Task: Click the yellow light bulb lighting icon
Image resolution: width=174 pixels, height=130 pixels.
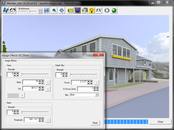Action: (92, 10)
